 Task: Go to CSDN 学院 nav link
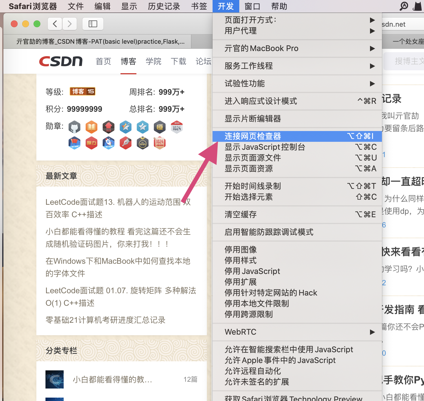tap(153, 61)
